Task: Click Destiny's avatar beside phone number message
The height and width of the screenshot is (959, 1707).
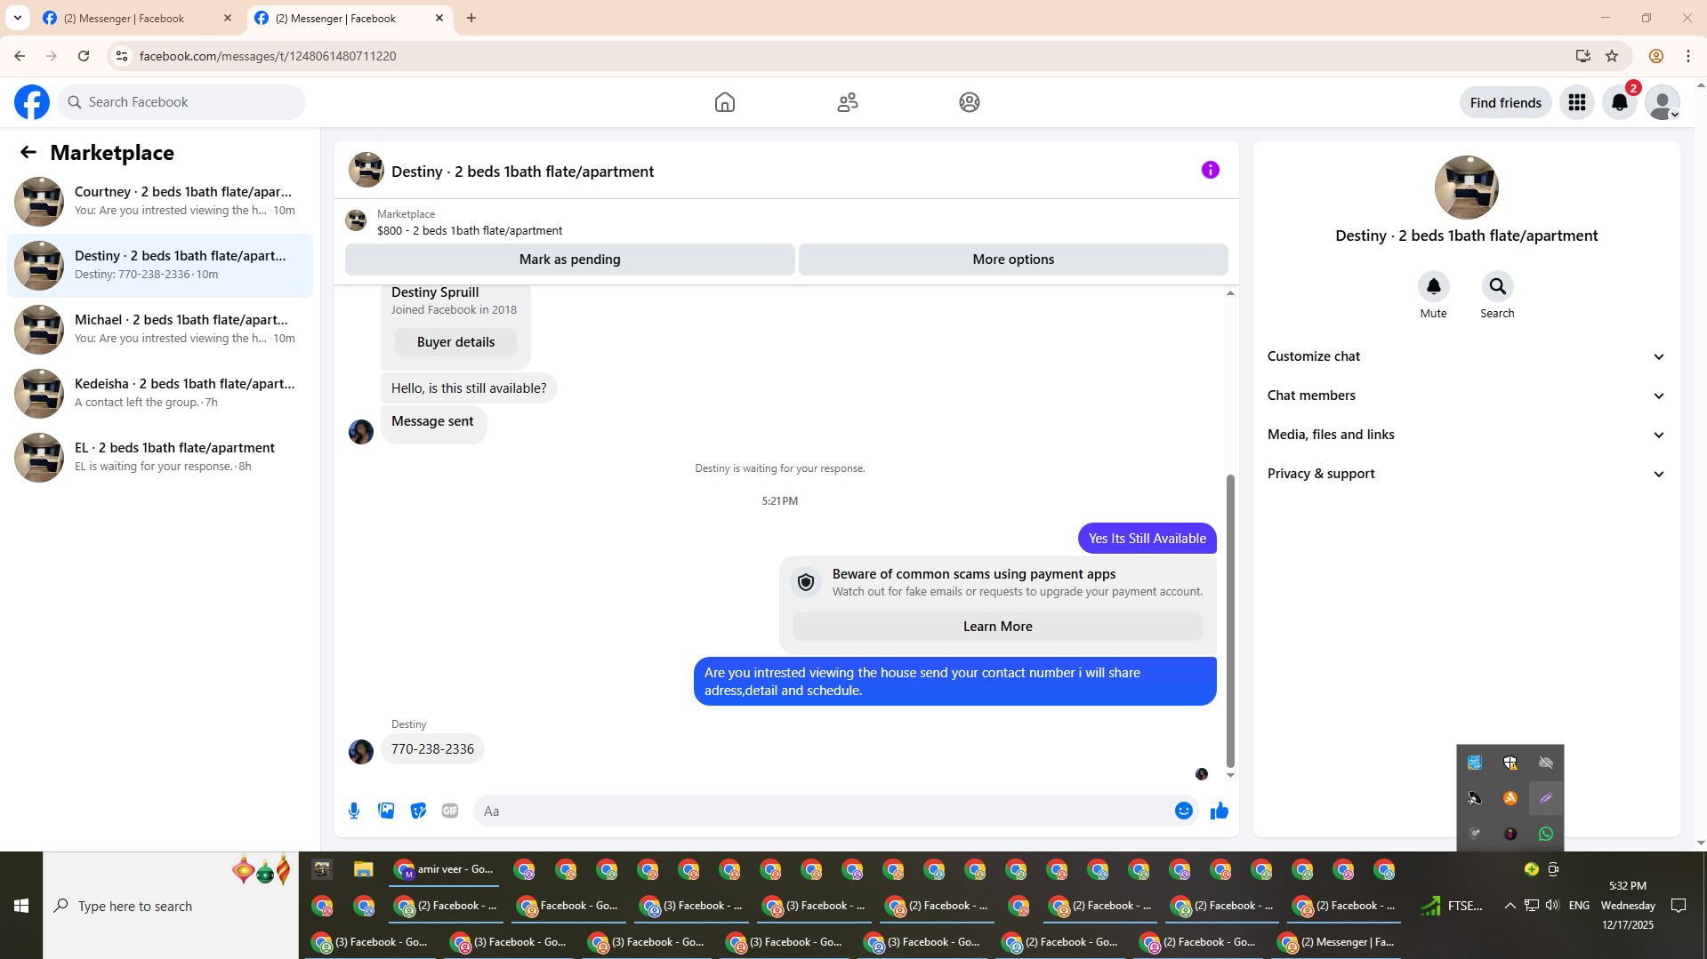Action: click(361, 752)
